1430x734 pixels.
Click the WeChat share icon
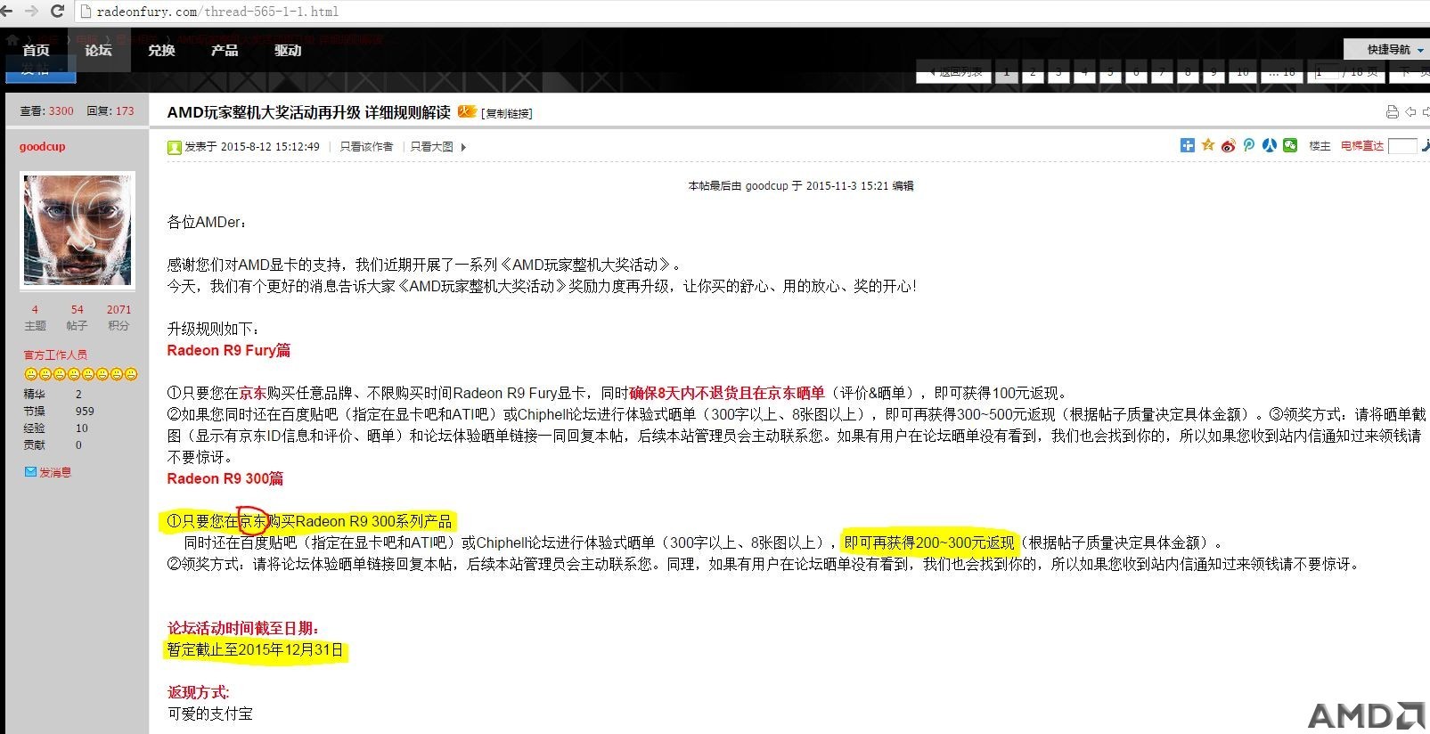1290,145
